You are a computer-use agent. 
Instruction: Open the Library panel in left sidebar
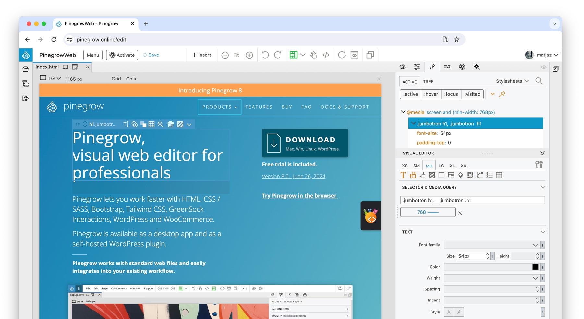tap(26, 69)
